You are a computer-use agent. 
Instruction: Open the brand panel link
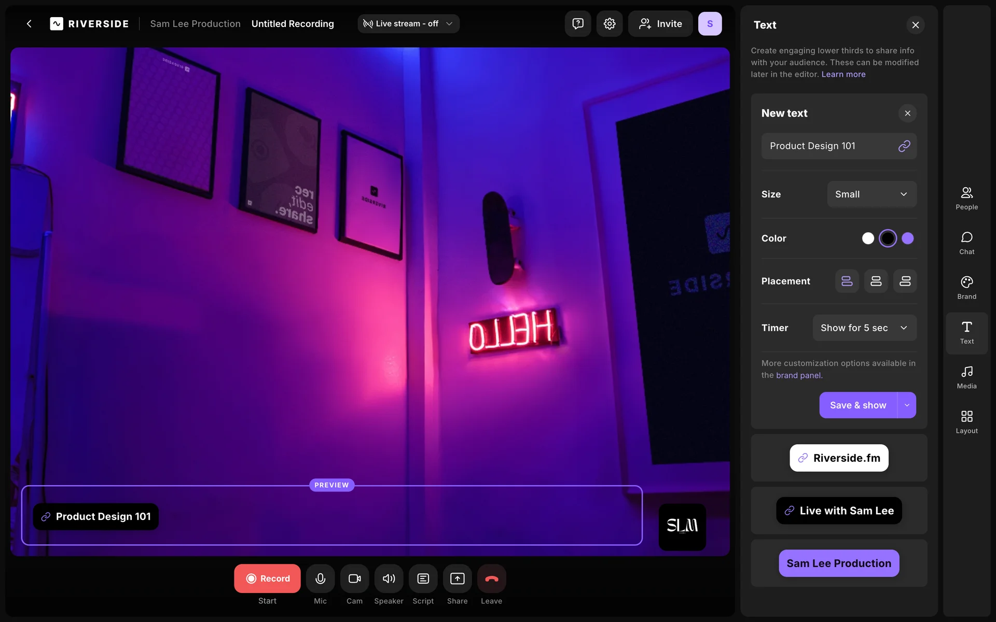(798, 375)
